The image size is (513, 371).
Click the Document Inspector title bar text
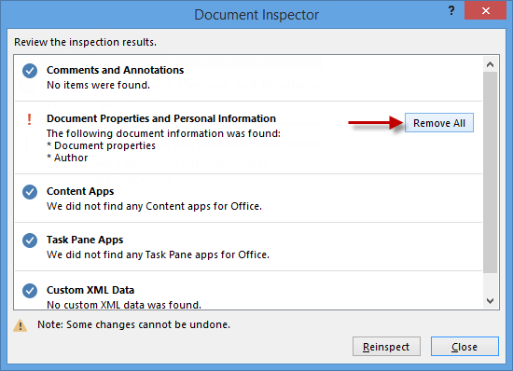(256, 15)
